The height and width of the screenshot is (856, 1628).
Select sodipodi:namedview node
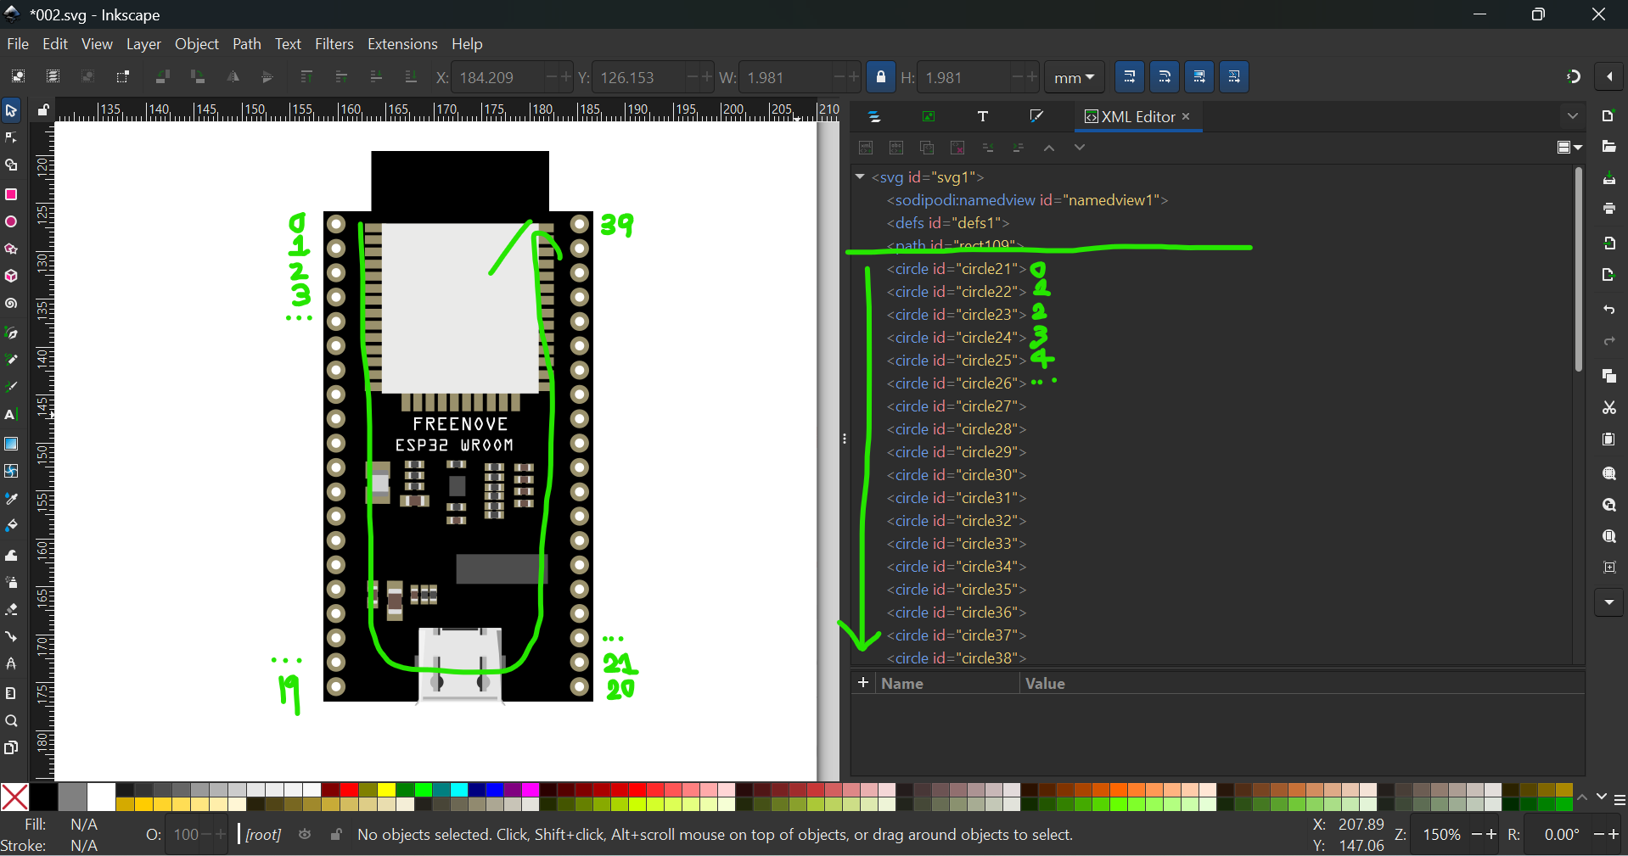(1027, 200)
